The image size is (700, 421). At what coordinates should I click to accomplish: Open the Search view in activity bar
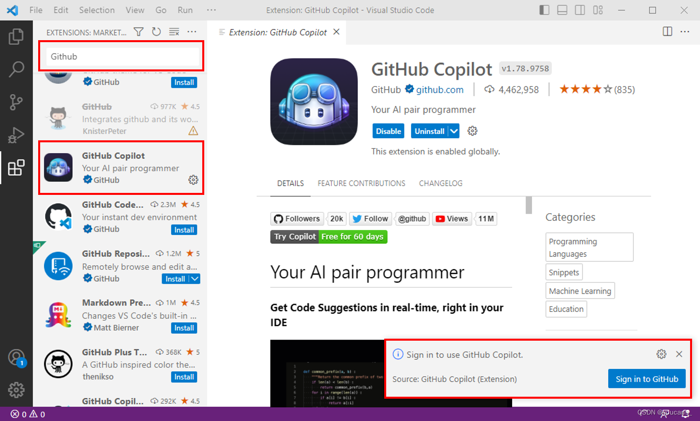[x=16, y=69]
